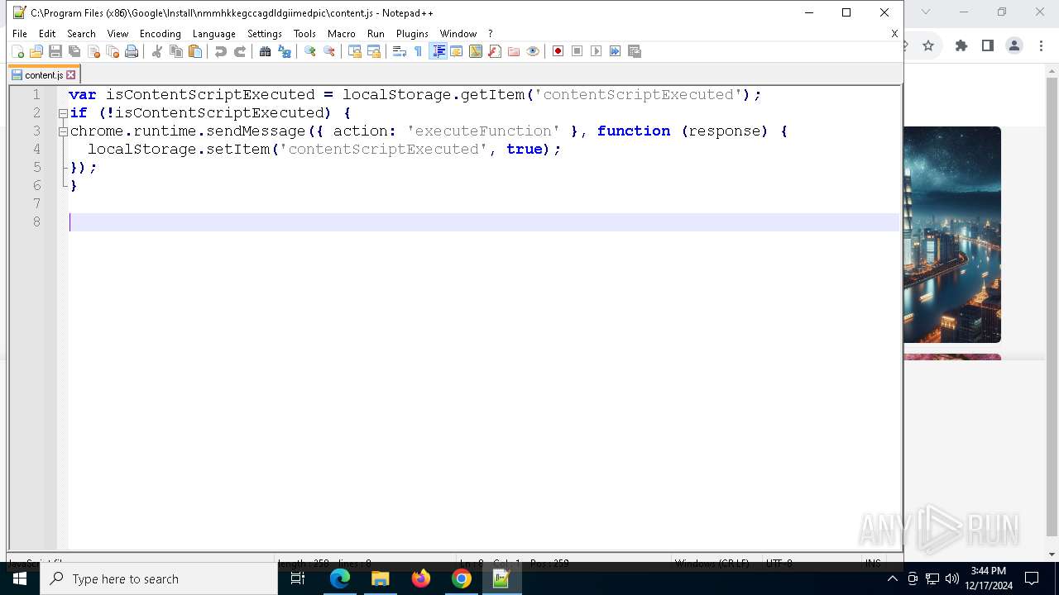Run macro multiple times icon

616,51
